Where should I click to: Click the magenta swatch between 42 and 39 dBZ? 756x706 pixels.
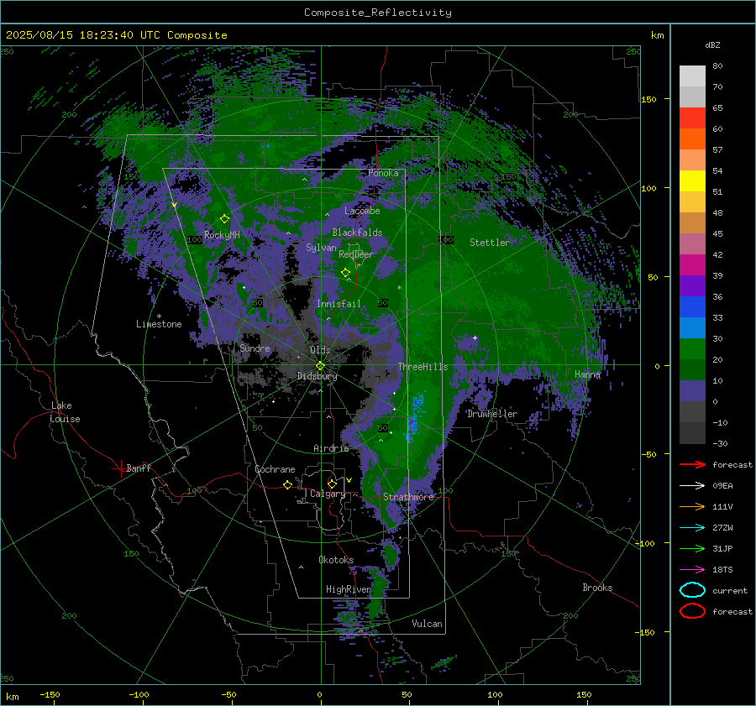tap(692, 264)
